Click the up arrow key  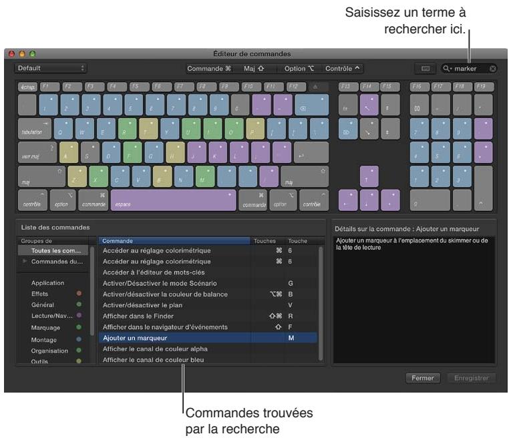[369, 176]
